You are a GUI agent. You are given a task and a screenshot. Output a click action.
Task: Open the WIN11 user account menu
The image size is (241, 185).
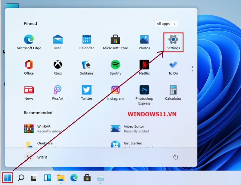coord(36,157)
